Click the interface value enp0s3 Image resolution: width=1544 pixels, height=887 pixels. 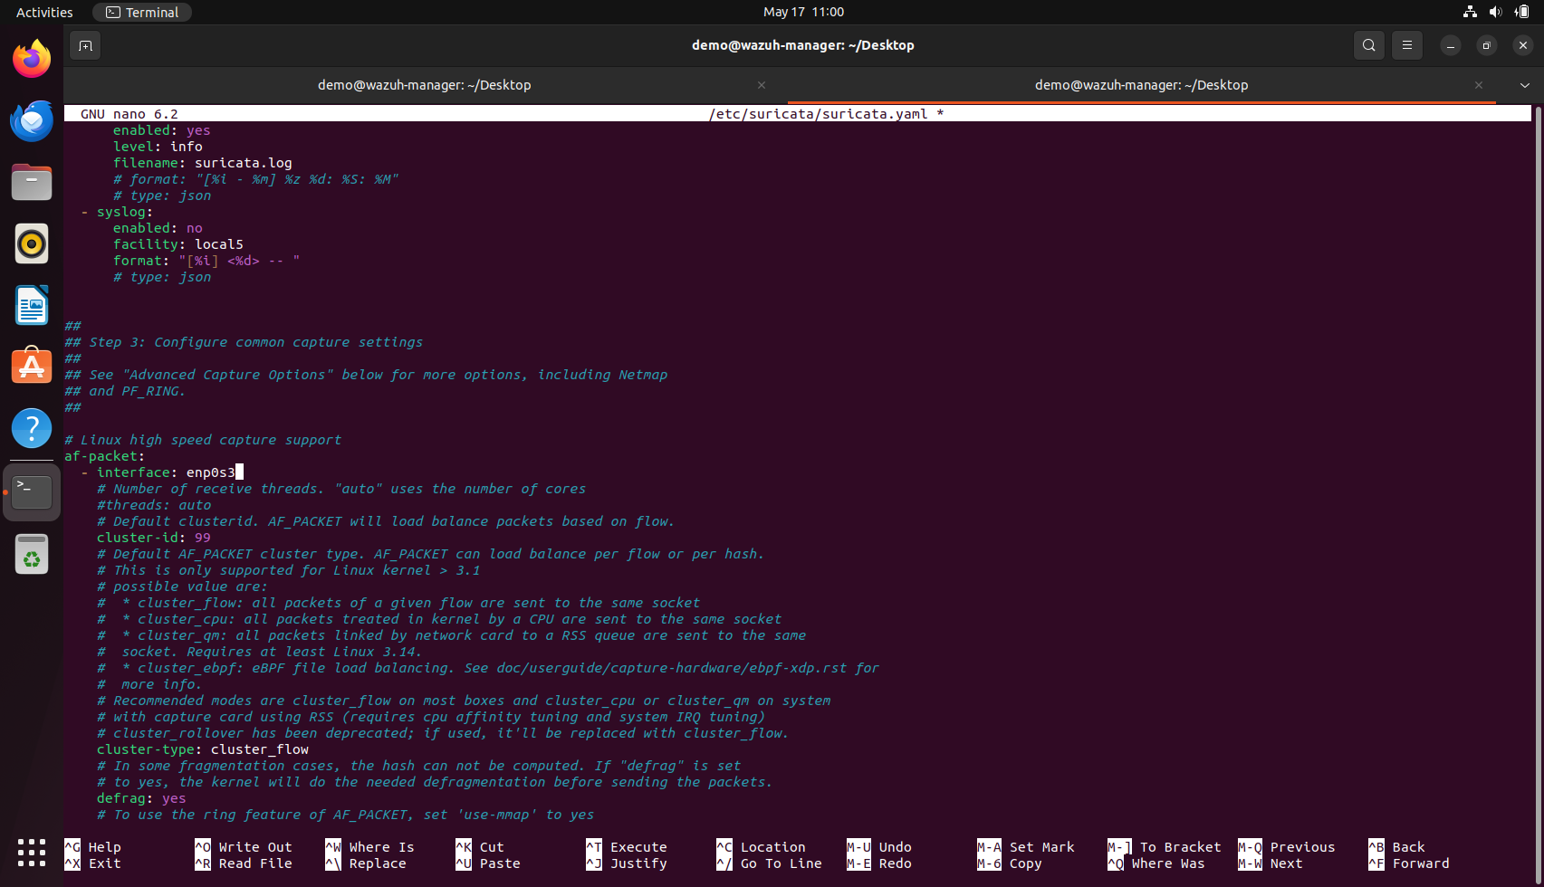[x=211, y=472]
